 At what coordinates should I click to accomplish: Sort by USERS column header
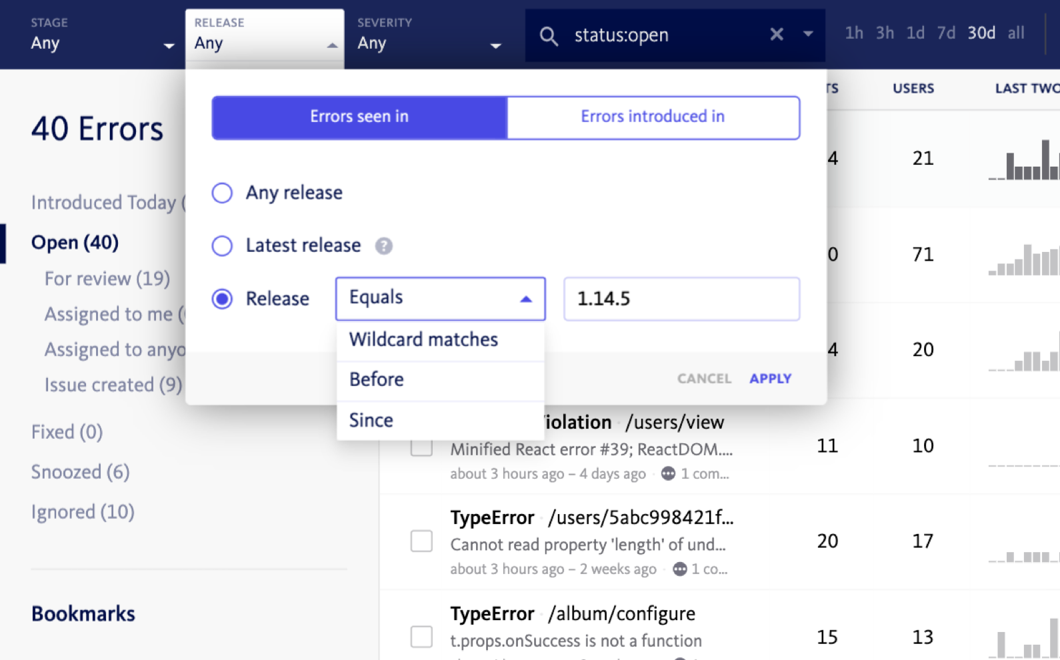coord(913,89)
